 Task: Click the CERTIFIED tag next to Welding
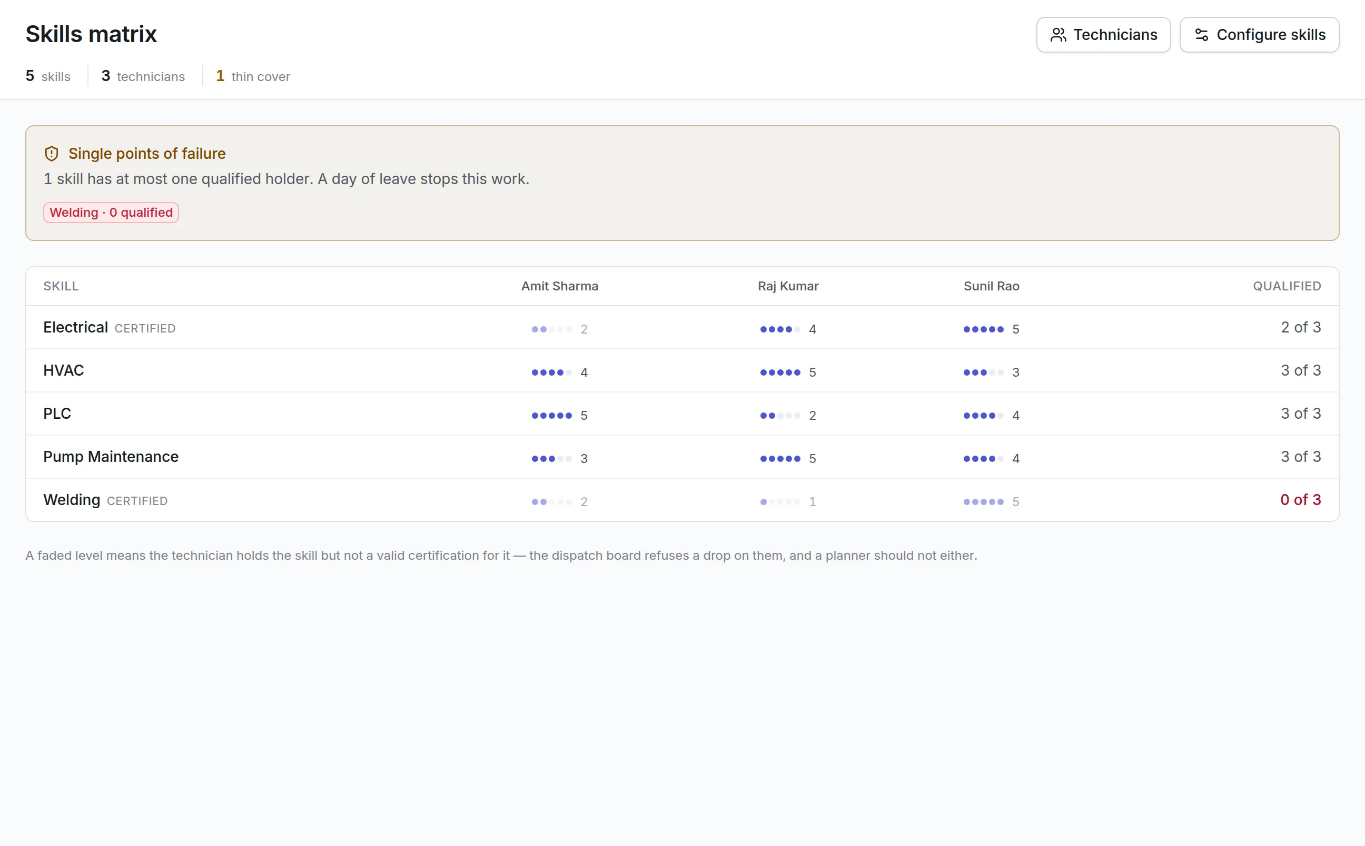(x=137, y=501)
